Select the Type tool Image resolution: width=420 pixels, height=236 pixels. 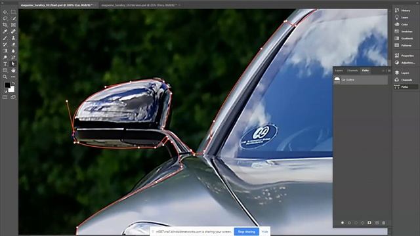point(5,64)
